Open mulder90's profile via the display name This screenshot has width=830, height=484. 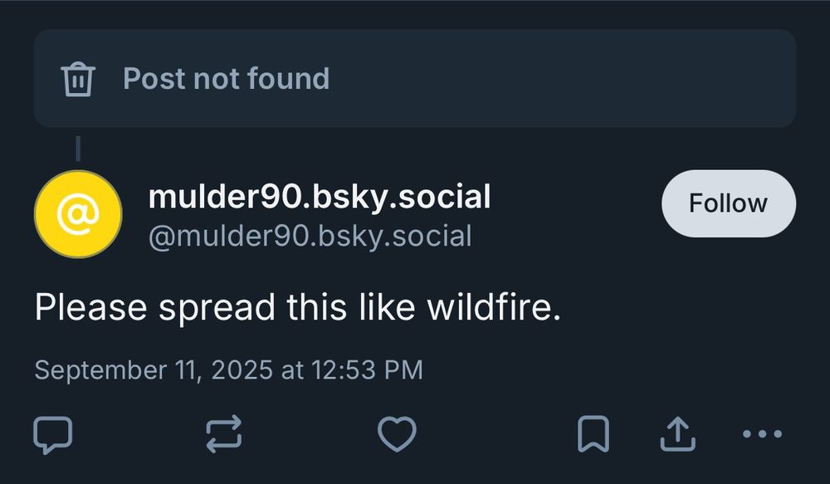[320, 197]
